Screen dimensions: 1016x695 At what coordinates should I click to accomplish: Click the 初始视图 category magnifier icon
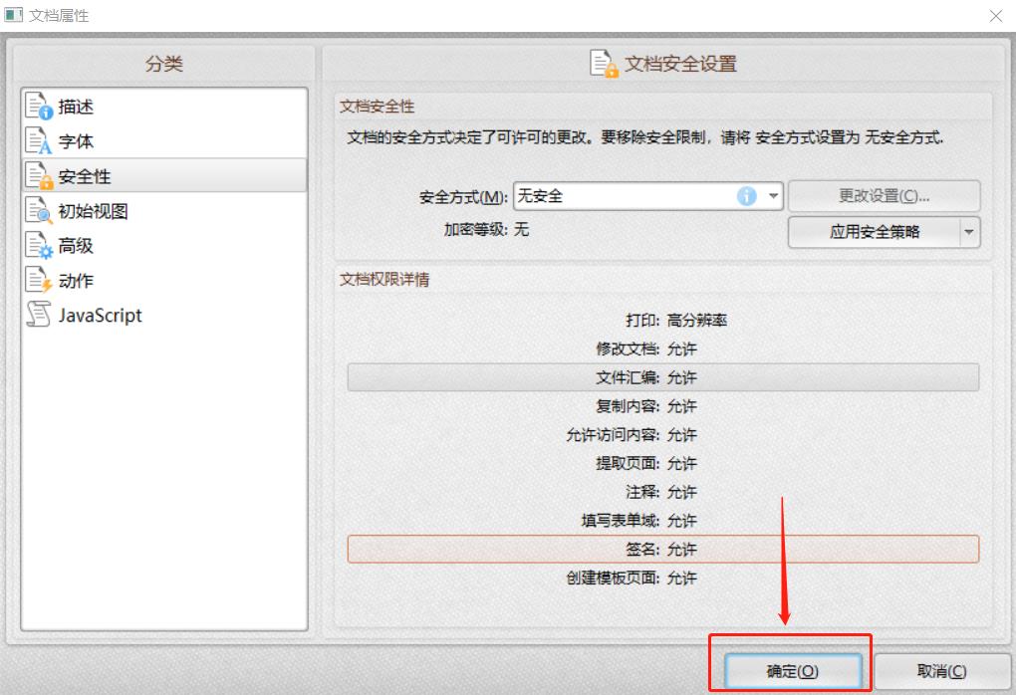[38, 210]
